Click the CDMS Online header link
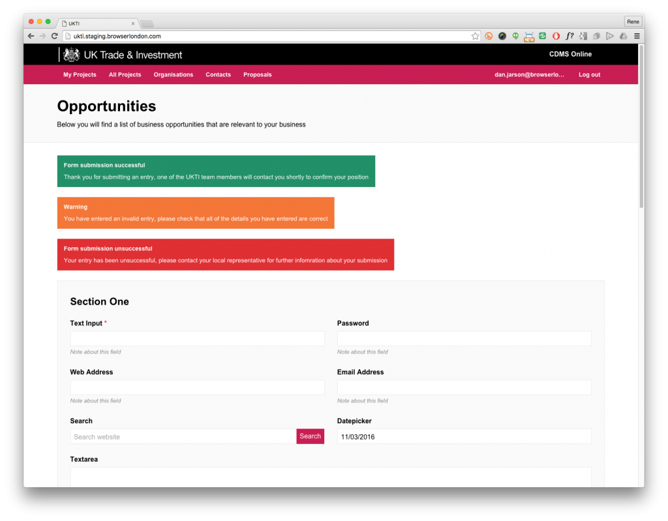The image size is (668, 521). pos(570,54)
